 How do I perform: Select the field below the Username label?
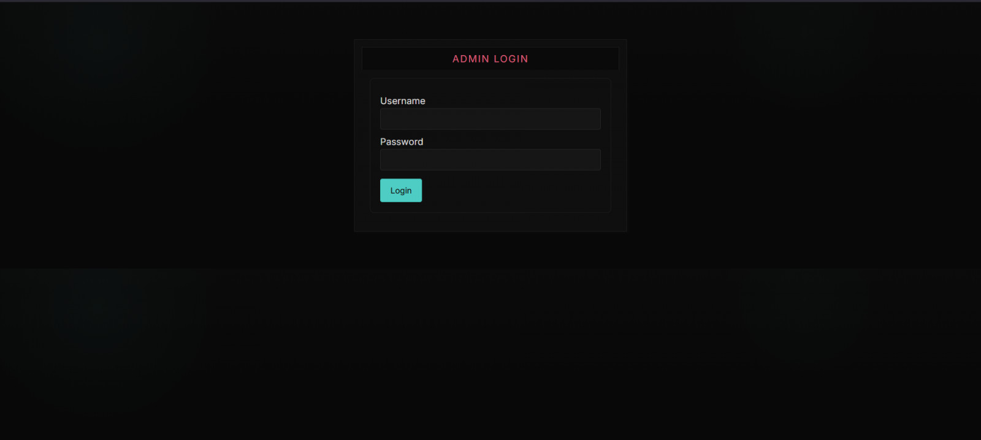(x=490, y=119)
